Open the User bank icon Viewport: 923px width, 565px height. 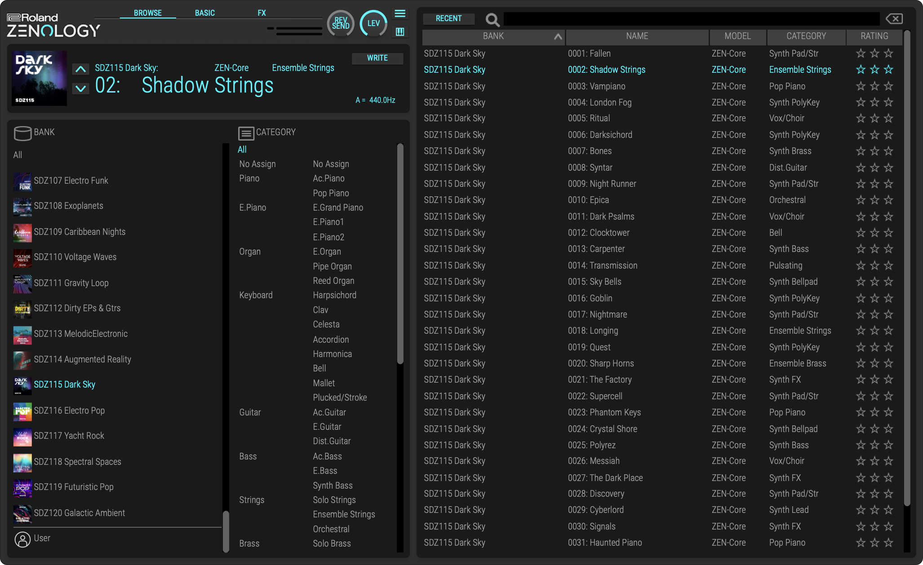(22, 539)
